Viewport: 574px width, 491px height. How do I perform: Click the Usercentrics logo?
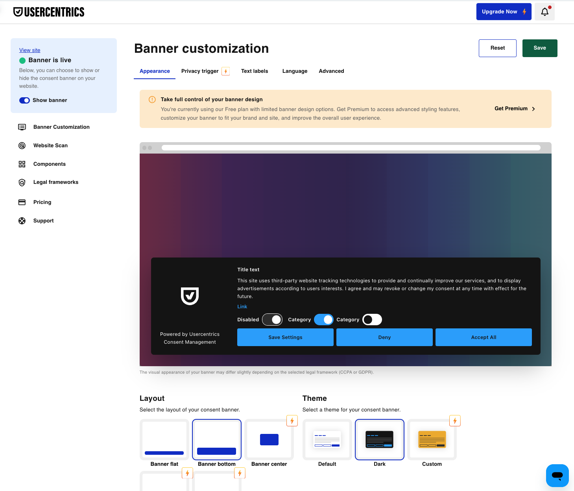tap(49, 11)
